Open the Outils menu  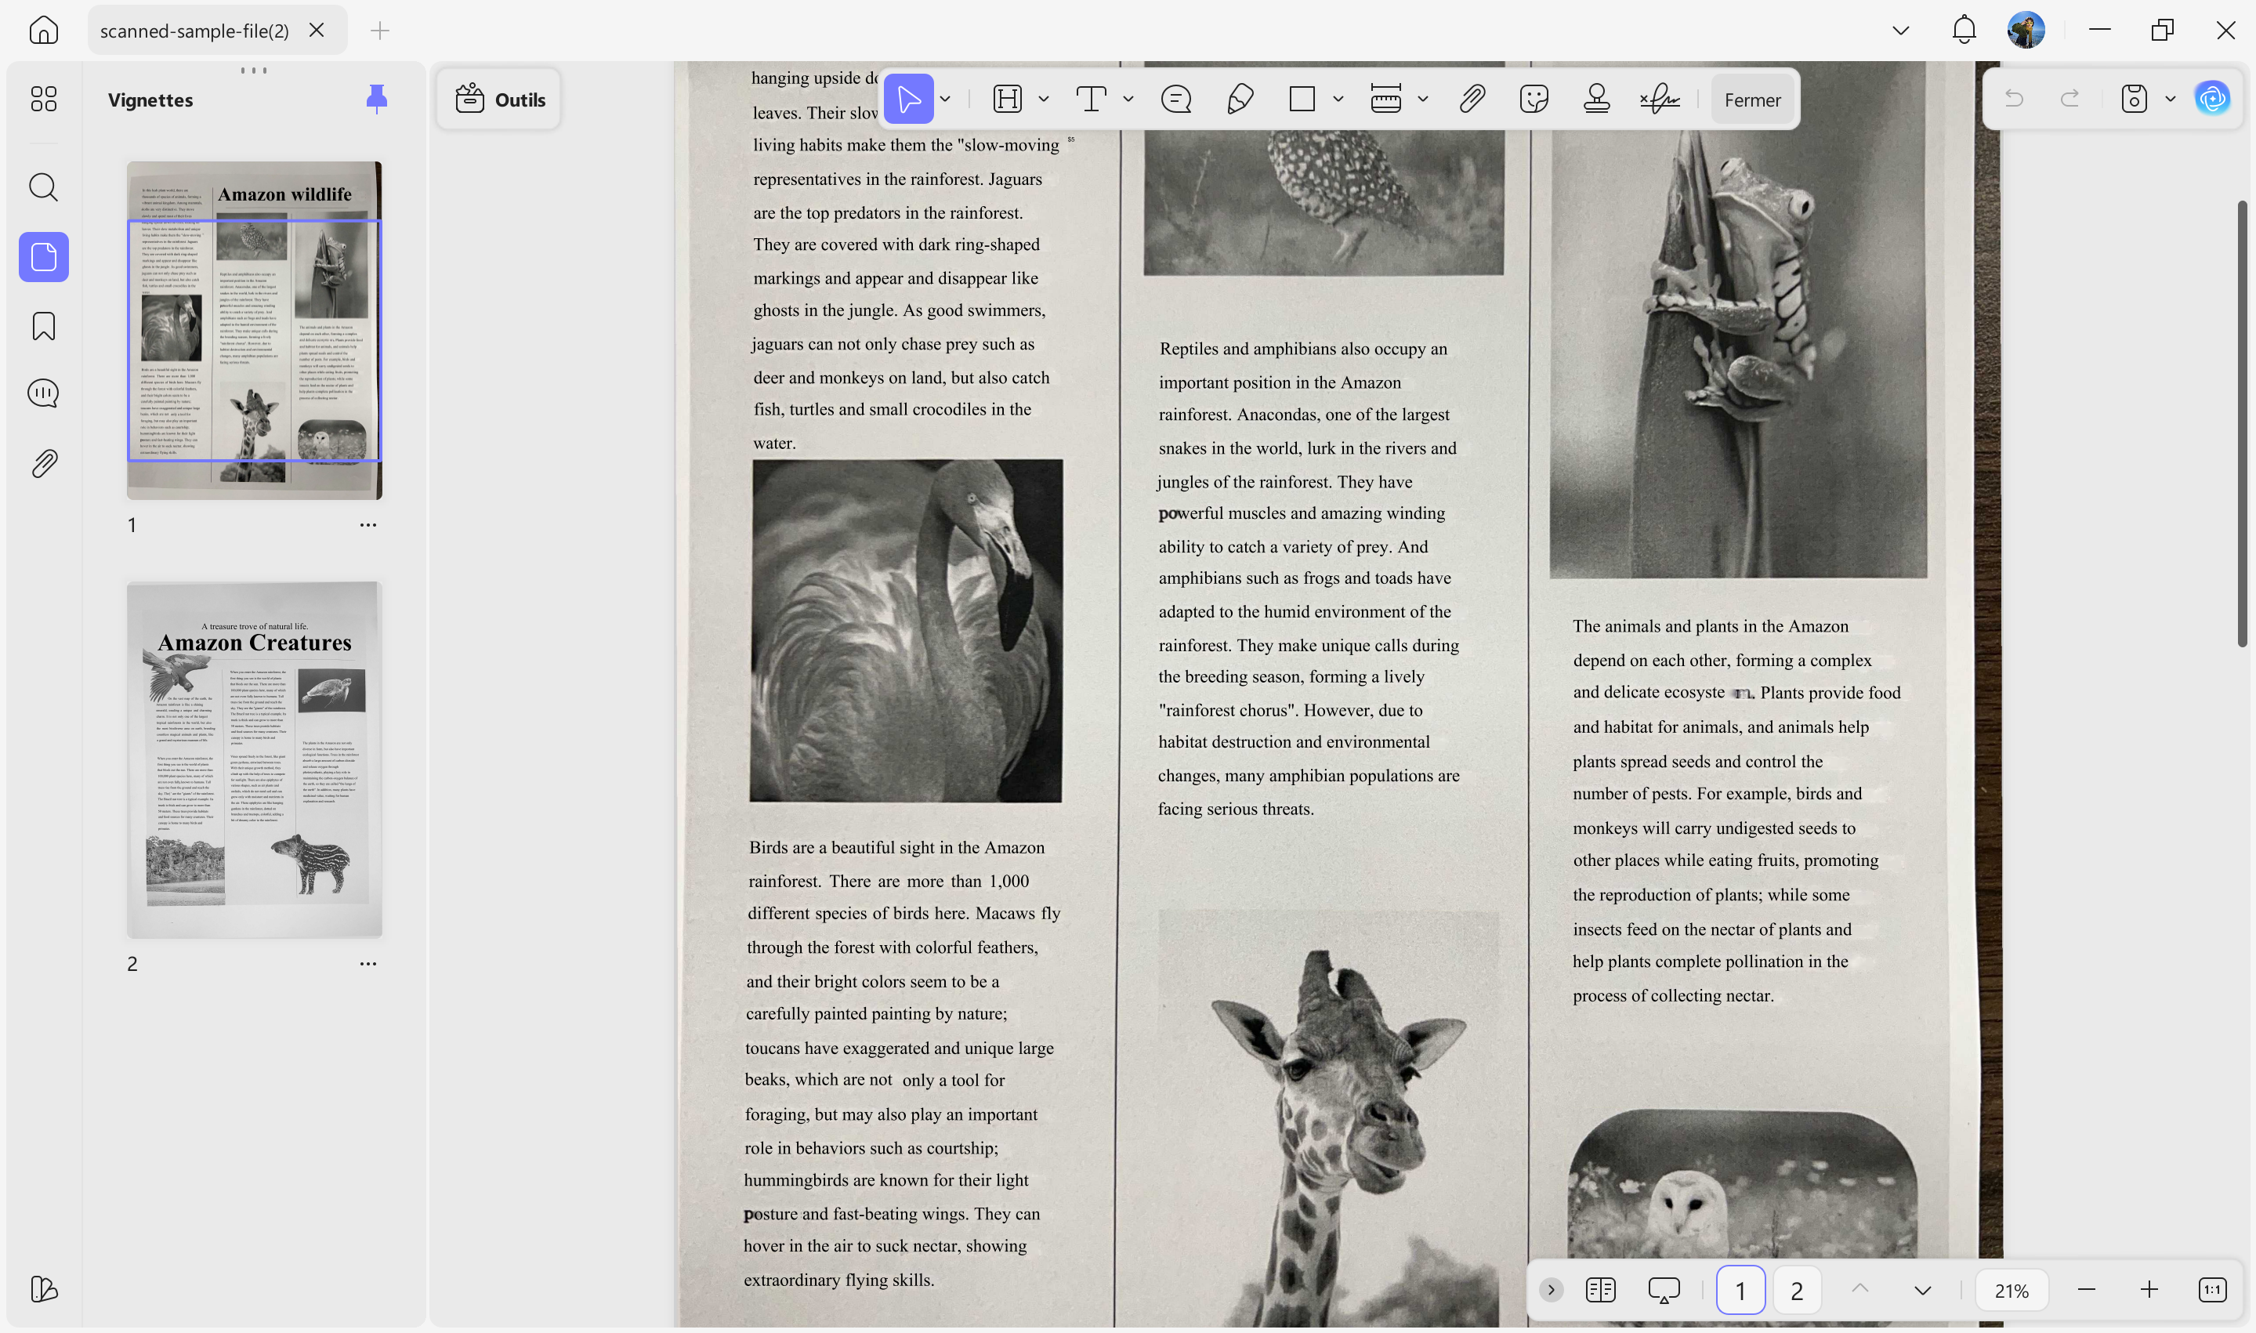click(x=500, y=99)
